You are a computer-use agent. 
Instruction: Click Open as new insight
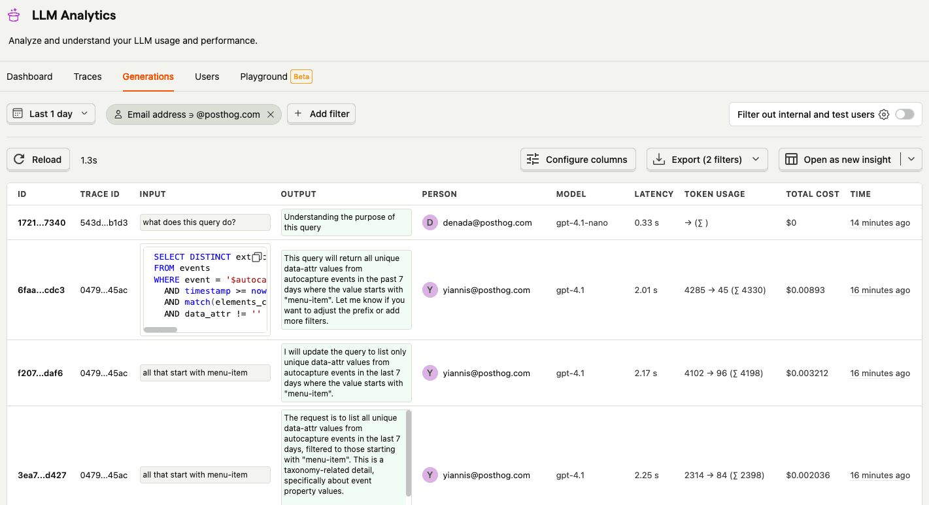coord(839,160)
